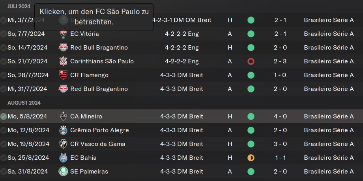Select the Mo, 19/8/2024 Vasco da Gama row
This screenshot has height=181, width=363.
pos(181,144)
